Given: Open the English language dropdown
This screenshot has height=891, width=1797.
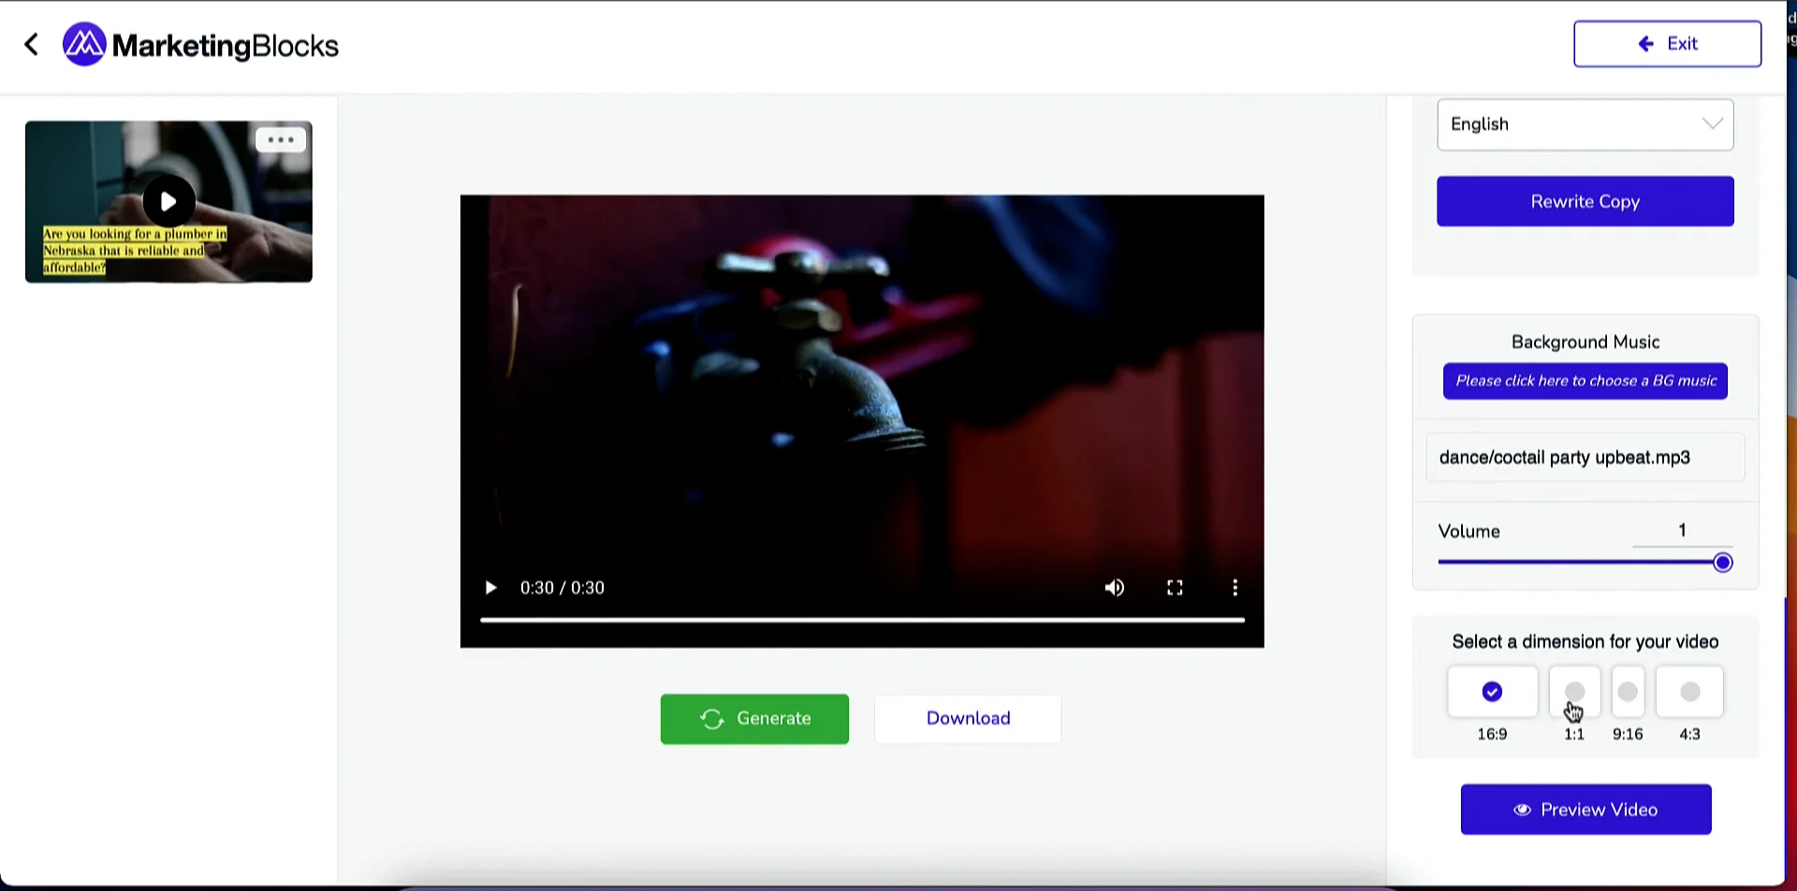Looking at the screenshot, I should coord(1585,124).
